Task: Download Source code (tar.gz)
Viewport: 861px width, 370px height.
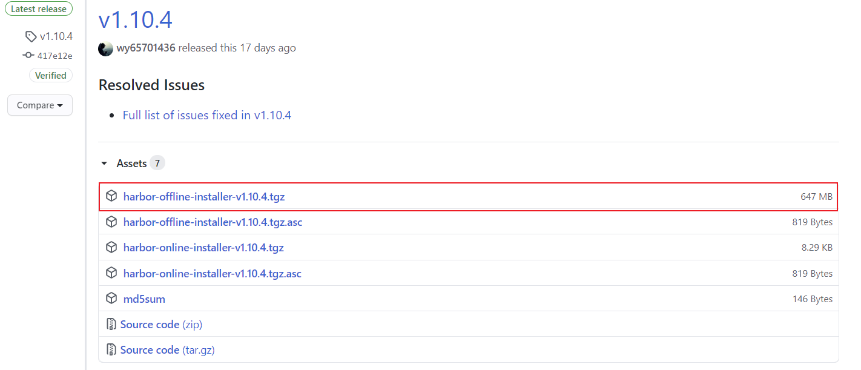Action: coord(168,350)
